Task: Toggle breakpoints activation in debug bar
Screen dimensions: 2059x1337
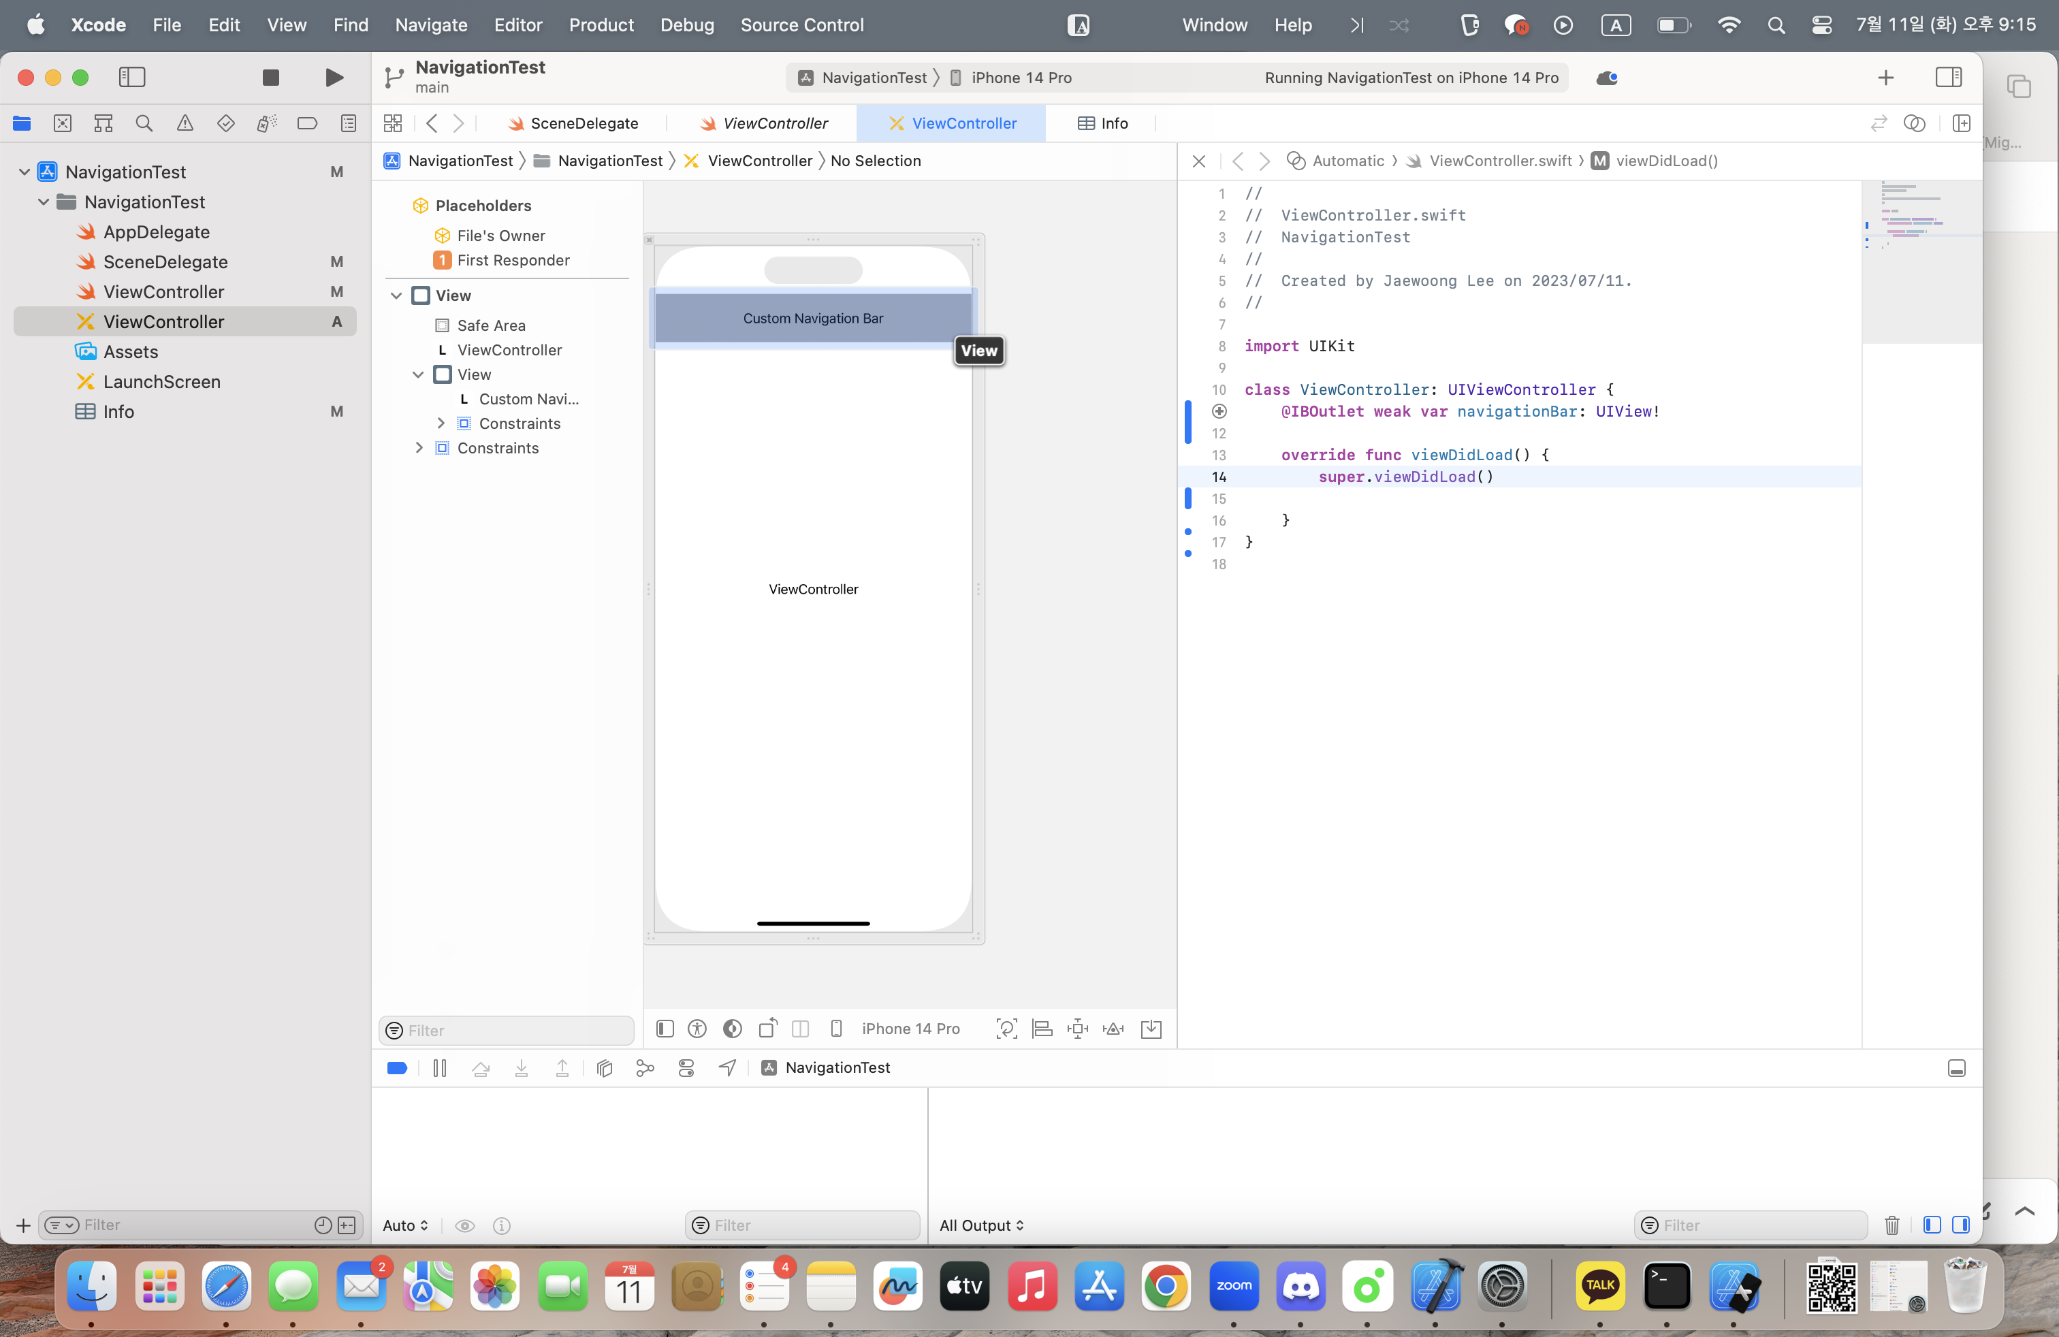Action: pyautogui.click(x=397, y=1068)
